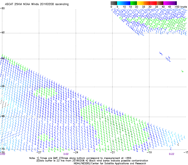Viewport: 188px width, 165px height.
Task: Click the cyan 5-10 knots legend swatch
Action: 120,3
